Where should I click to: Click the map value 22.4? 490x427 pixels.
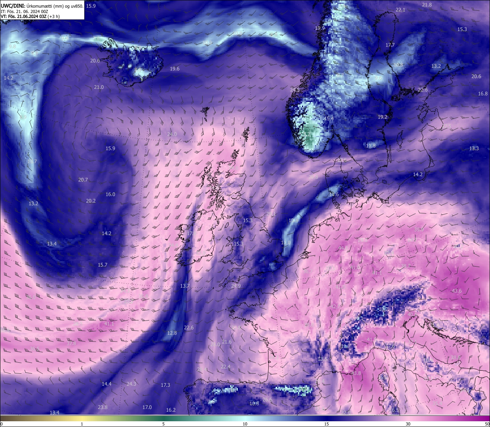(225, 367)
